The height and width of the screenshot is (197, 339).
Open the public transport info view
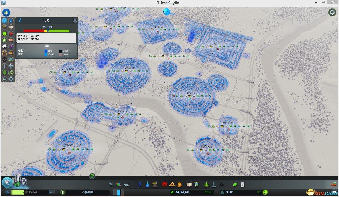coord(11,59)
